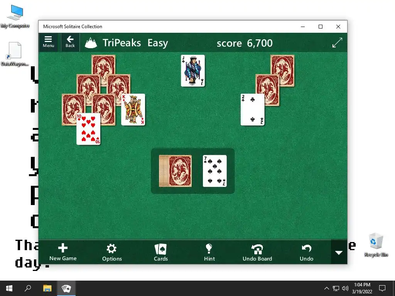
Task: Maximize the Solitaire Collection window
Action: 321,27
